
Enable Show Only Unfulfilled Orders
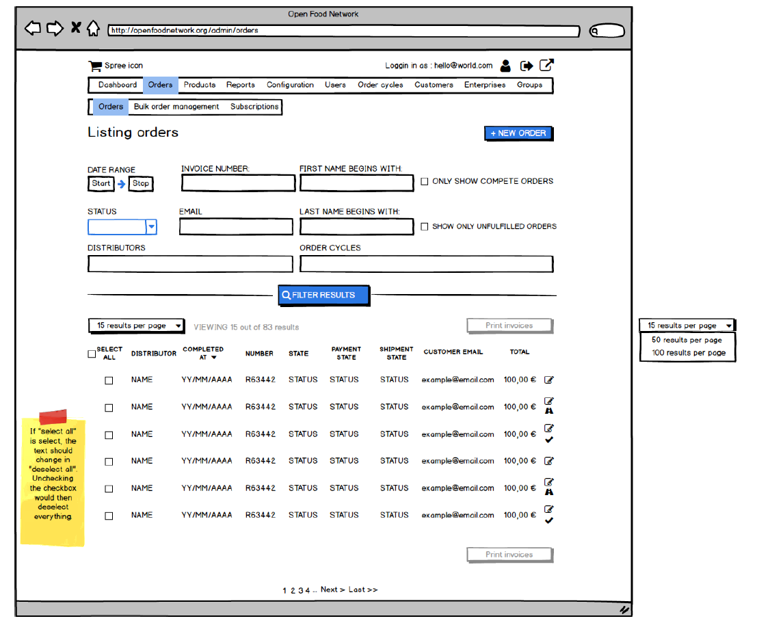(x=424, y=226)
